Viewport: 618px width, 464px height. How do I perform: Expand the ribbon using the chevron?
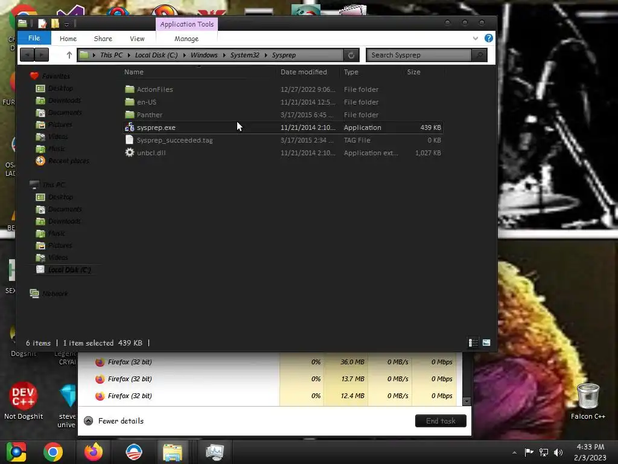pyautogui.click(x=476, y=38)
